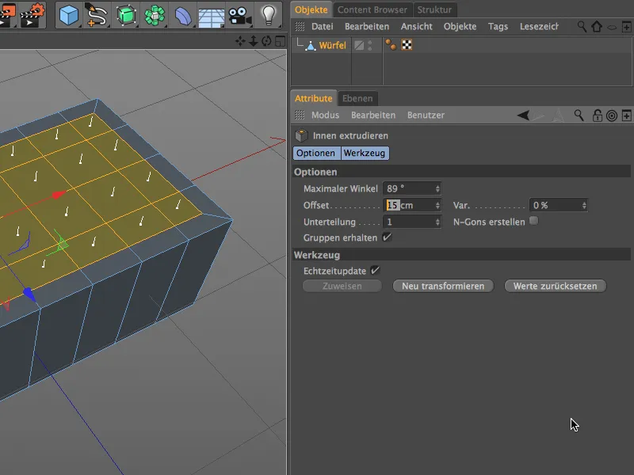Open the Objekte tab
Image resolution: width=634 pixels, height=475 pixels.
[x=311, y=9]
